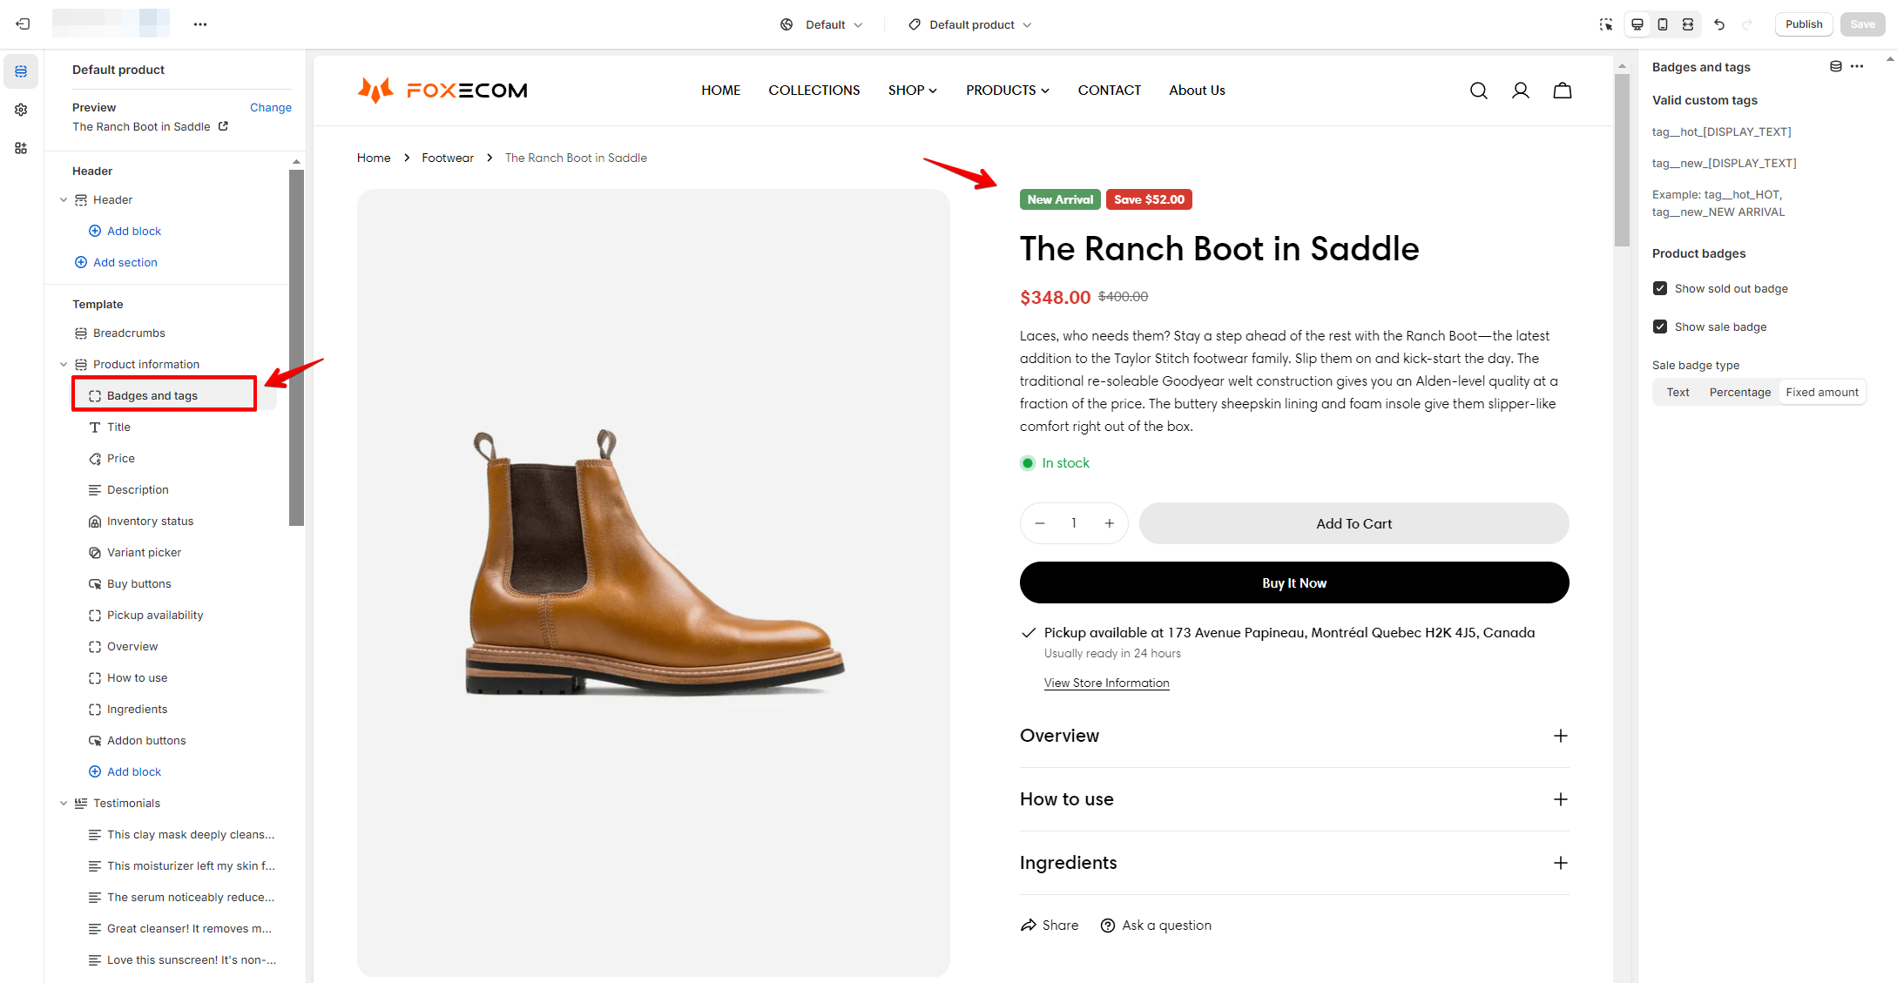Decrease quantity with minus button
The width and height of the screenshot is (1897, 983).
click(1040, 523)
